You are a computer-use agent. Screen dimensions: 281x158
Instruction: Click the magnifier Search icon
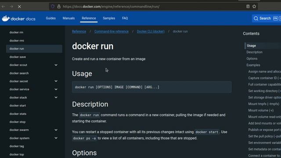[x=256, y=18]
